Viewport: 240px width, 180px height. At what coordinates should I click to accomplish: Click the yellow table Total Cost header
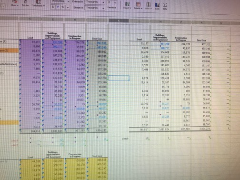(97, 156)
